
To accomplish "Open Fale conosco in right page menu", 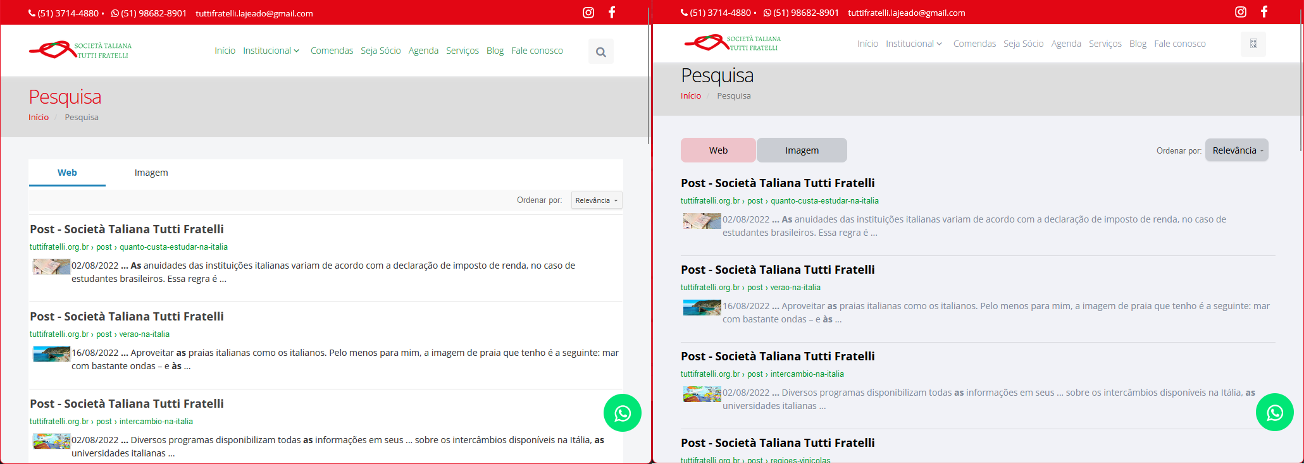I will tap(1180, 44).
